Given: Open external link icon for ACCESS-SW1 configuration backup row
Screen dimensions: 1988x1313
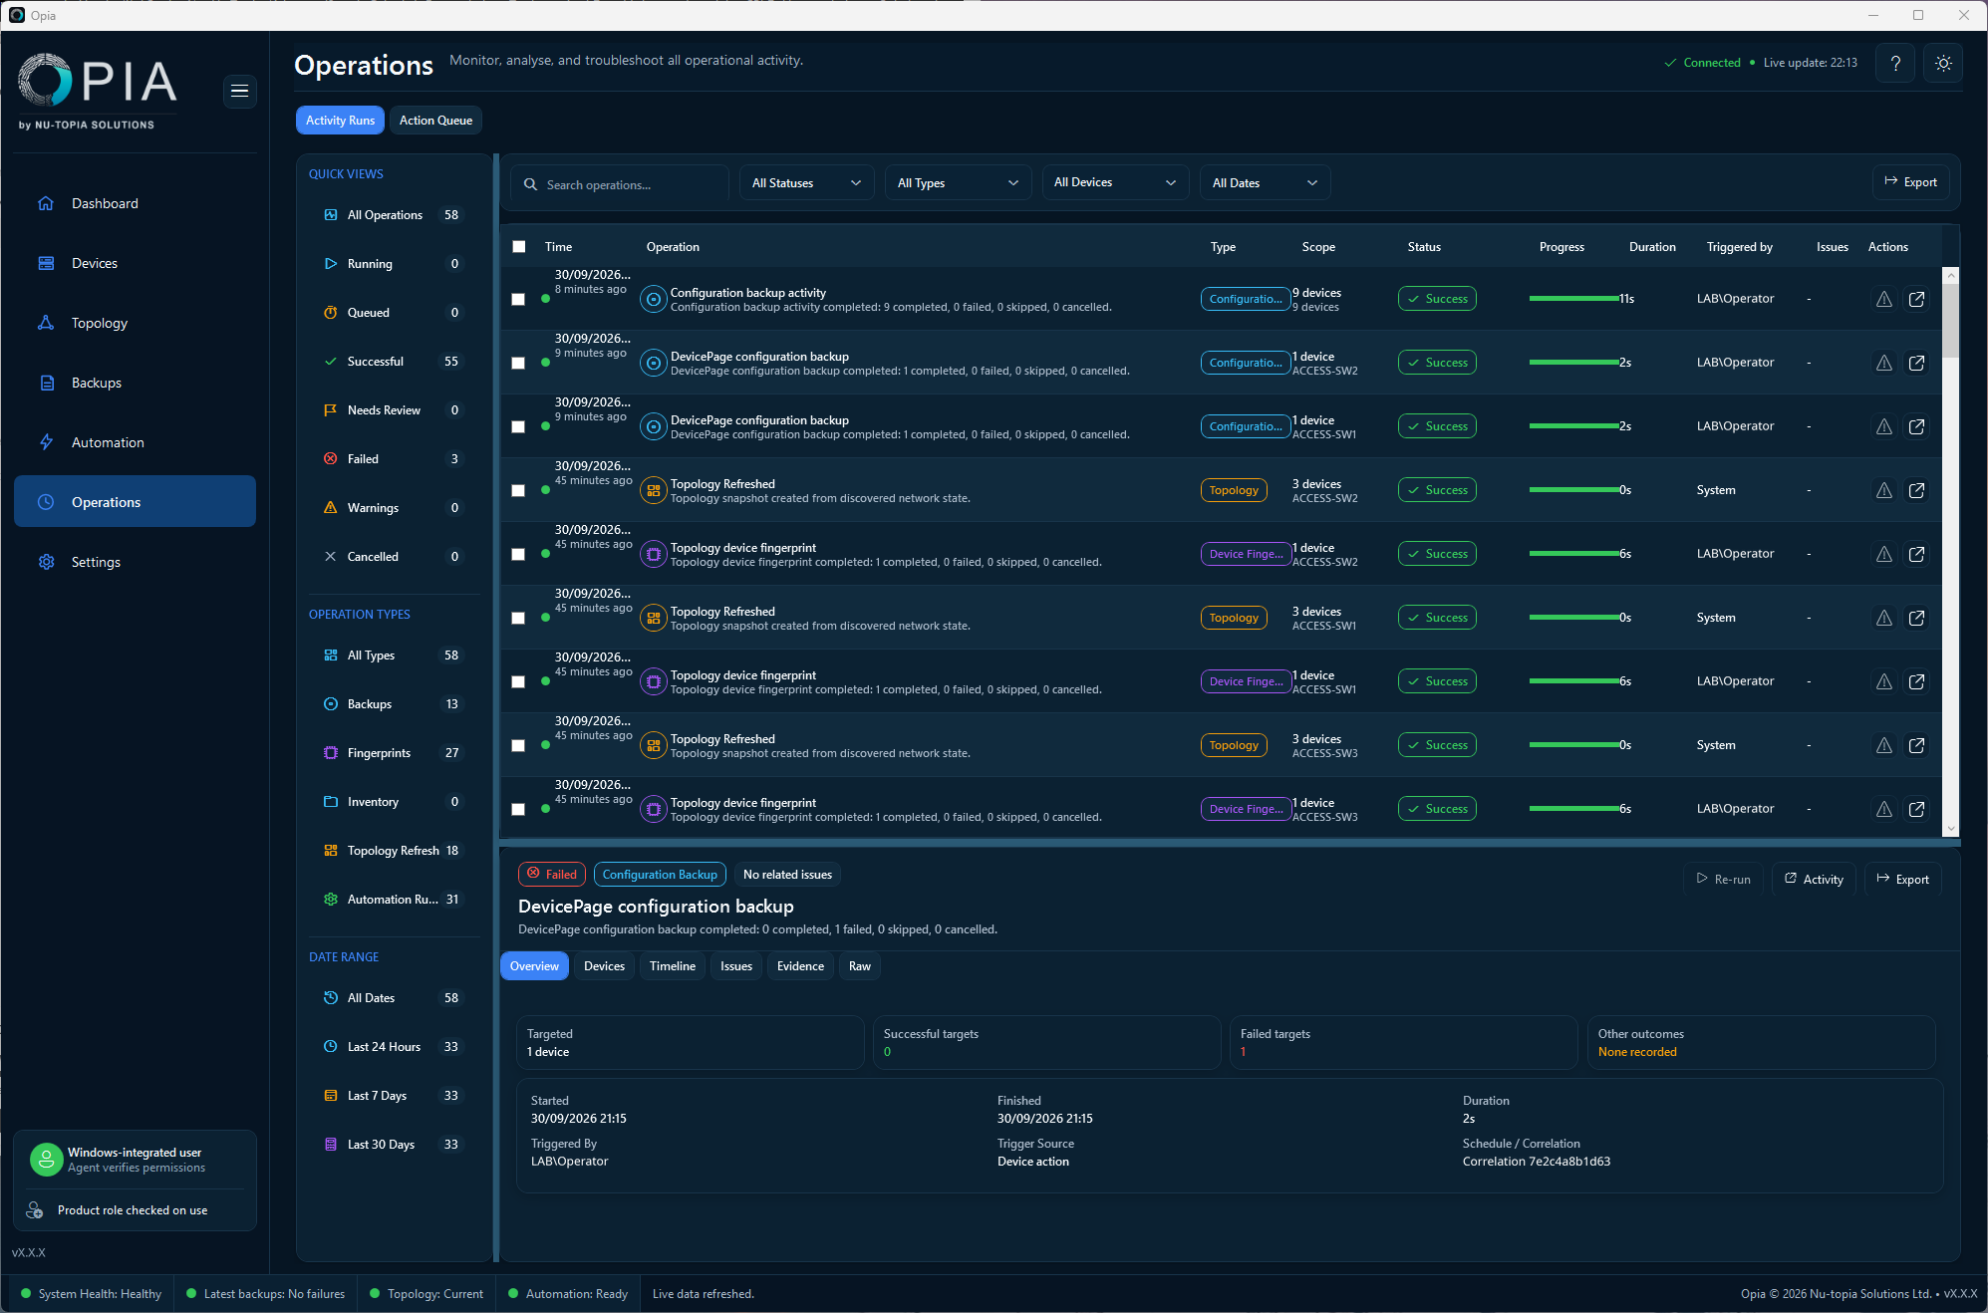Looking at the screenshot, I should [x=1916, y=426].
